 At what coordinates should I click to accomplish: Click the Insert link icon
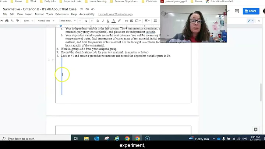pos(126,21)
